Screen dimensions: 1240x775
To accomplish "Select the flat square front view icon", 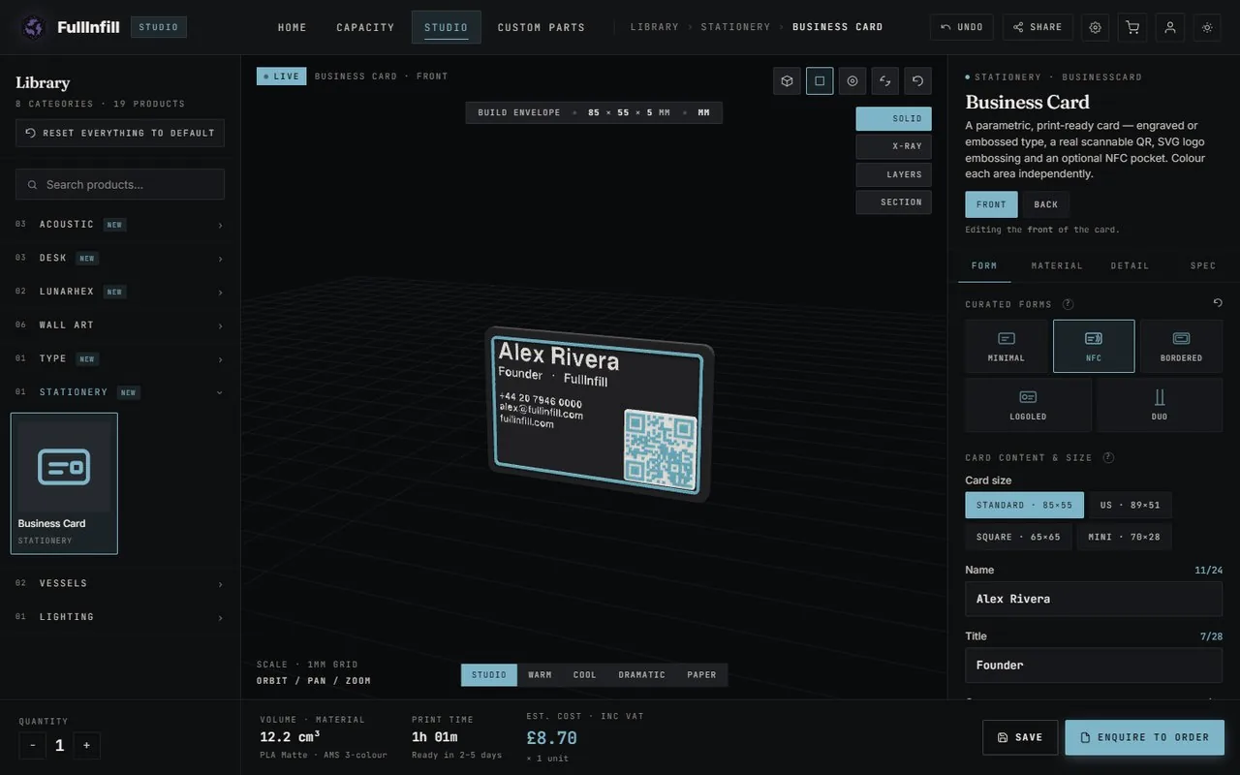I will tap(820, 80).
